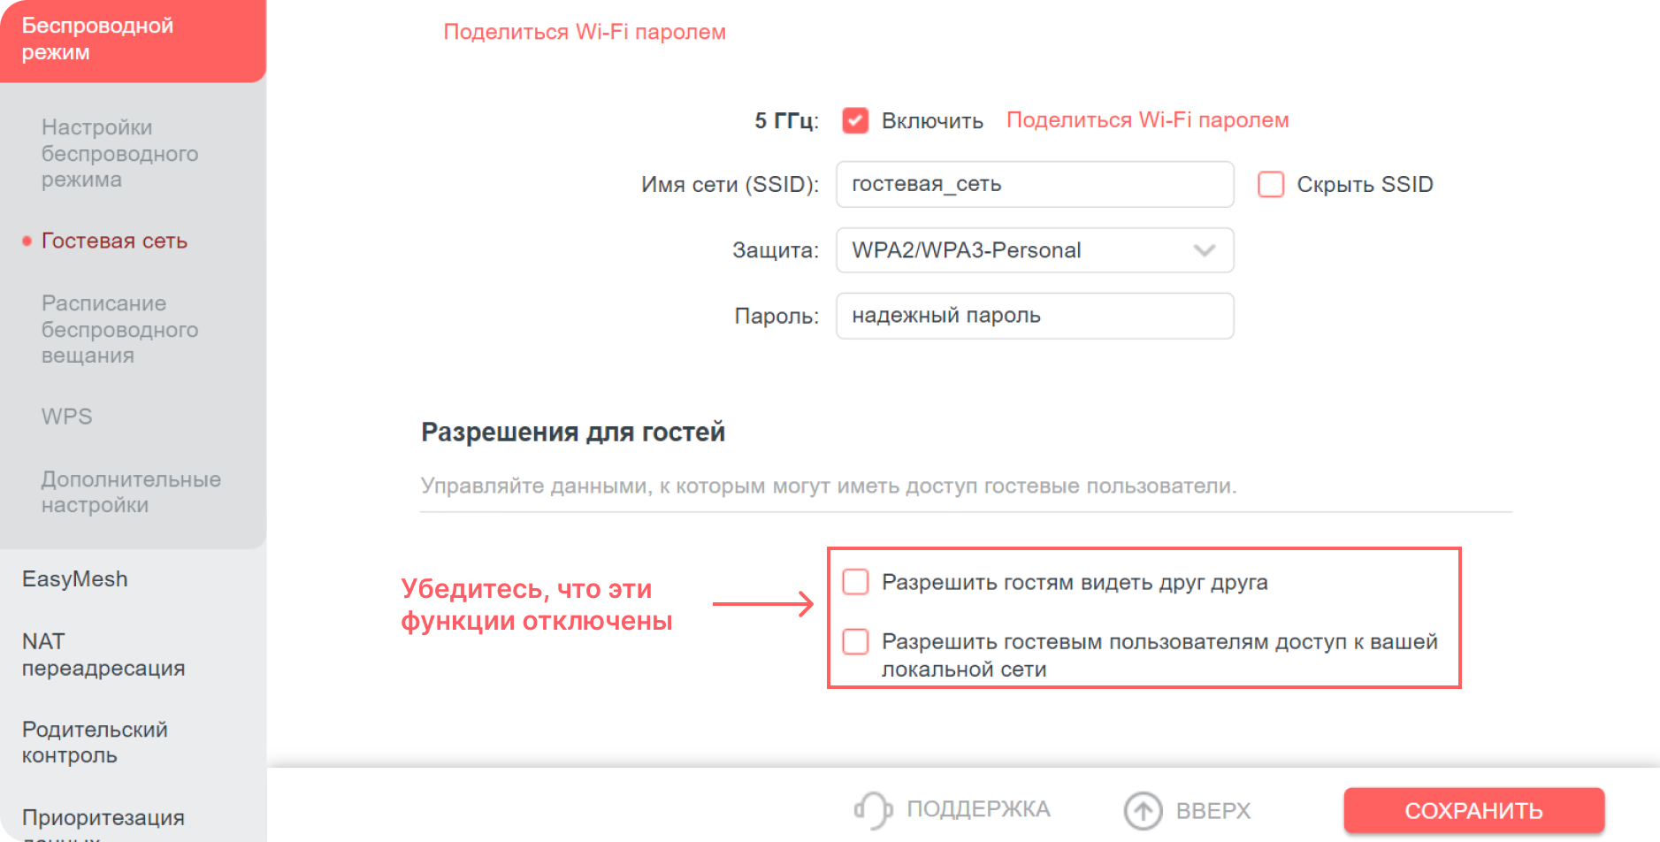Click the Разрешения для гостей heading

click(573, 432)
